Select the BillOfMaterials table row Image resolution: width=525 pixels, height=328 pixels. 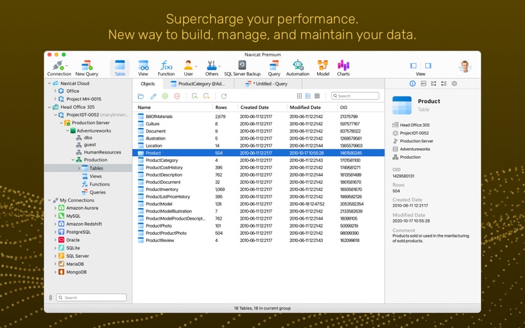[x=258, y=117]
